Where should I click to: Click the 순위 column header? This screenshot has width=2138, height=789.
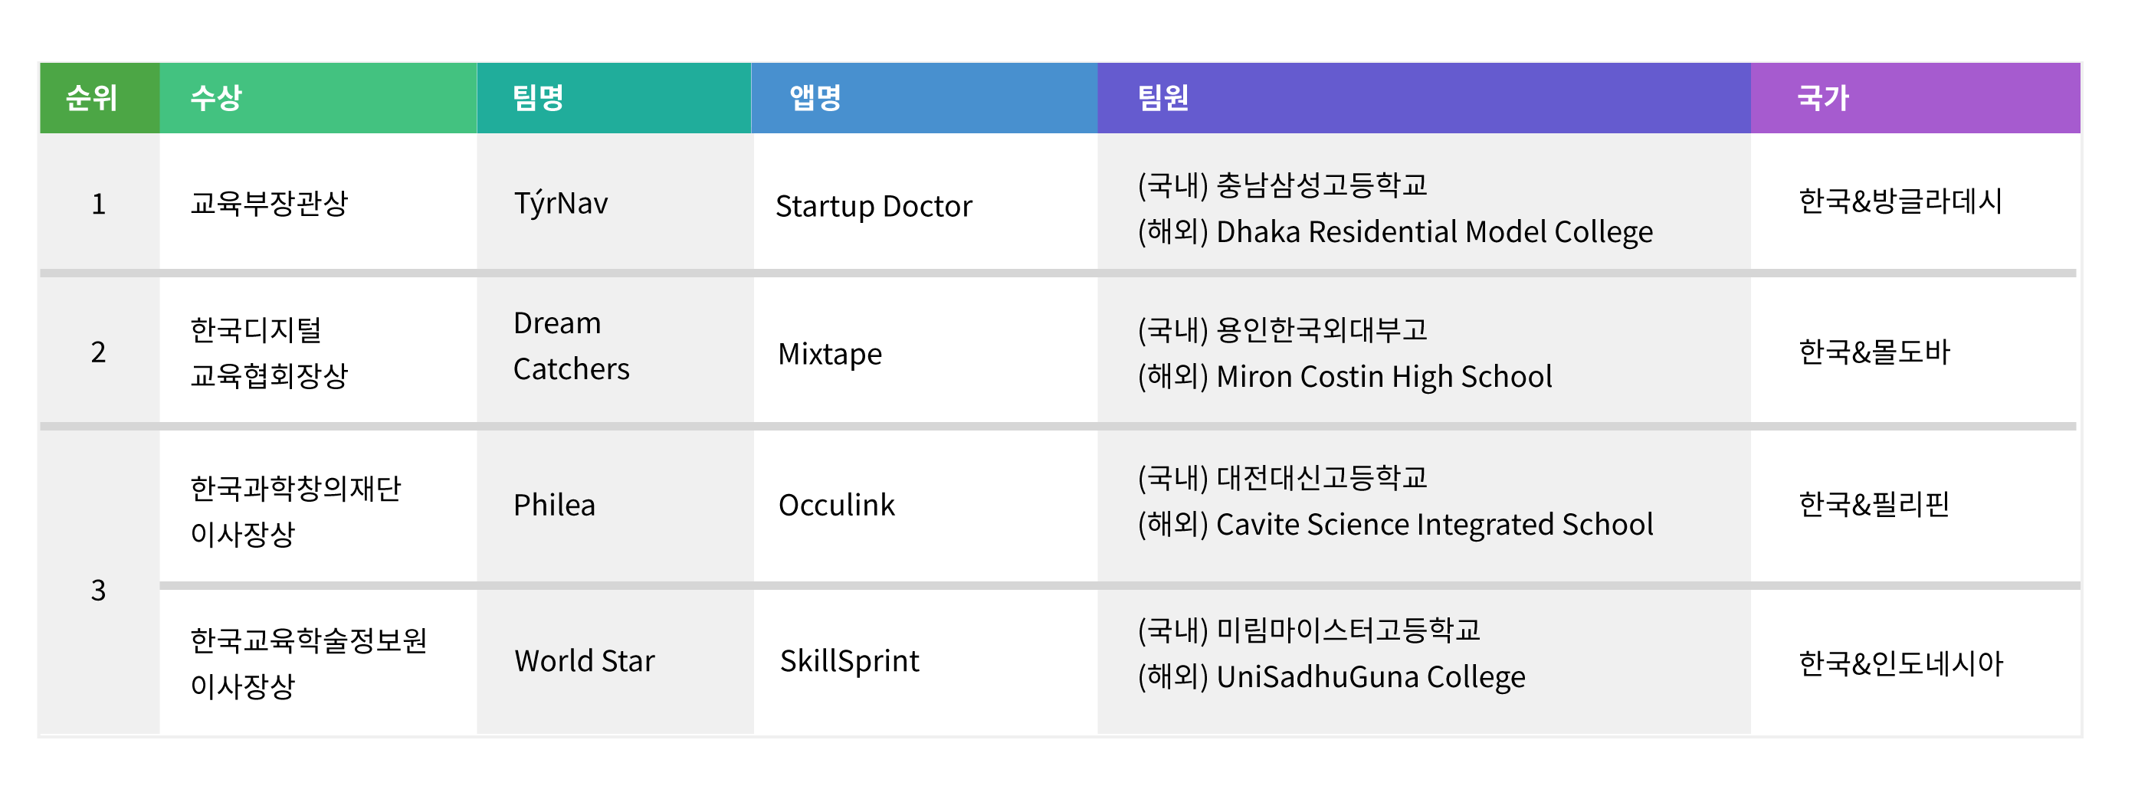click(x=99, y=98)
